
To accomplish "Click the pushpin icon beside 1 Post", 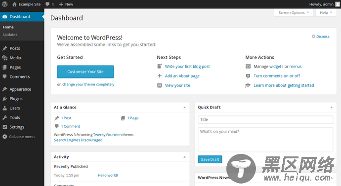I will [57, 118].
